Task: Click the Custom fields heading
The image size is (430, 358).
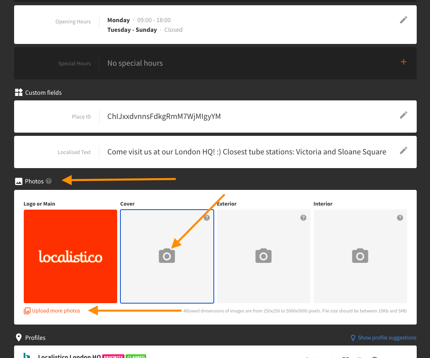Action: 43,92
